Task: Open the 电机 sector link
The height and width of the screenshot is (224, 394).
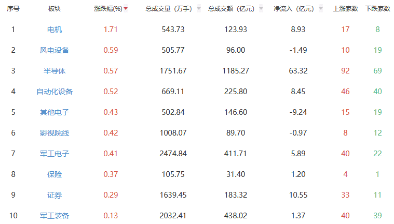Action: (x=54, y=29)
